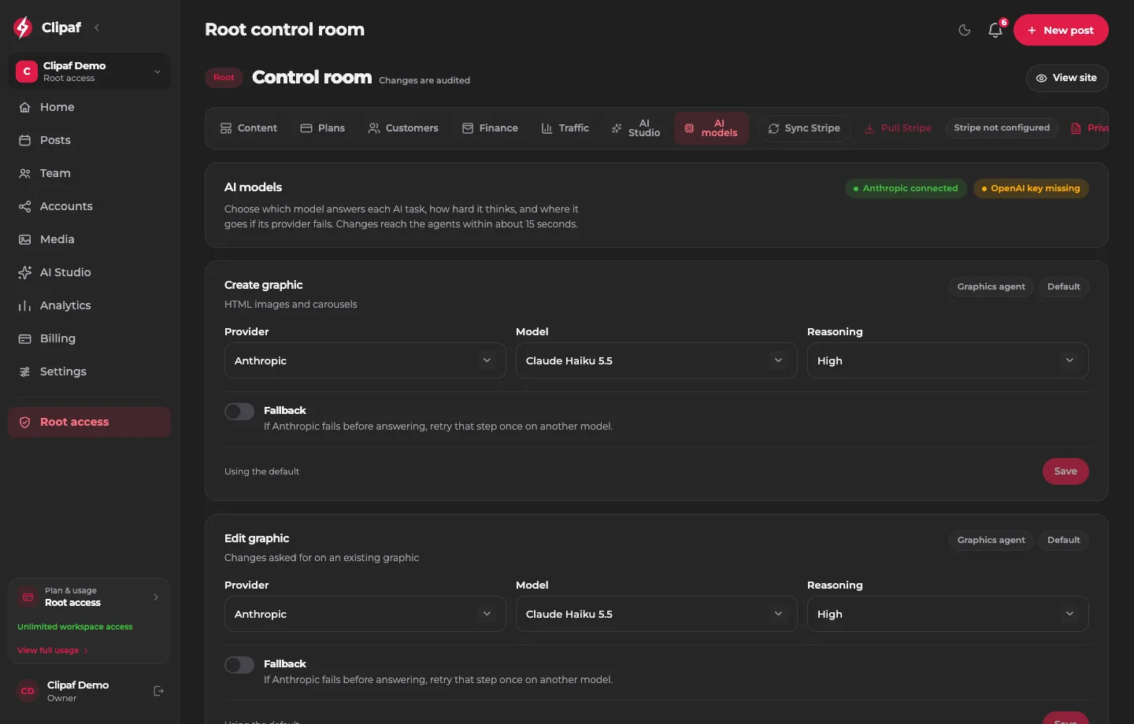Click the OpenAI key missing badge
This screenshot has height=724, width=1134.
1031,189
